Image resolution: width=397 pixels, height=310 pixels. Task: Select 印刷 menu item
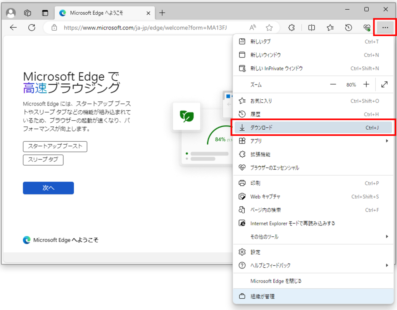click(313, 183)
